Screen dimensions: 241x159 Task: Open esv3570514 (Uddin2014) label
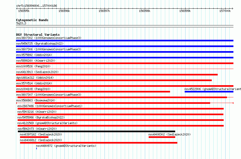point(34,83)
